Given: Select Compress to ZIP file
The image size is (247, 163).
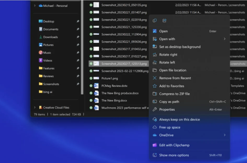Looking at the screenshot, I should (x=189, y=94).
